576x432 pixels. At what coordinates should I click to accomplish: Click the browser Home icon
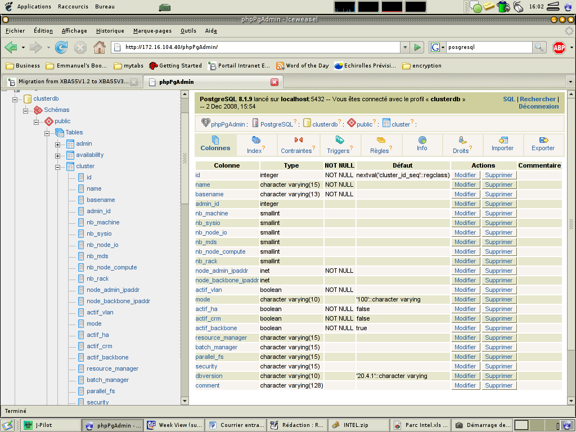point(99,48)
